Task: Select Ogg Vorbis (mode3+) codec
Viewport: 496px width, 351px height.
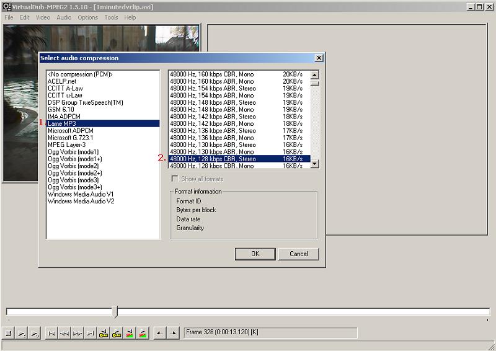Action: tap(103, 187)
